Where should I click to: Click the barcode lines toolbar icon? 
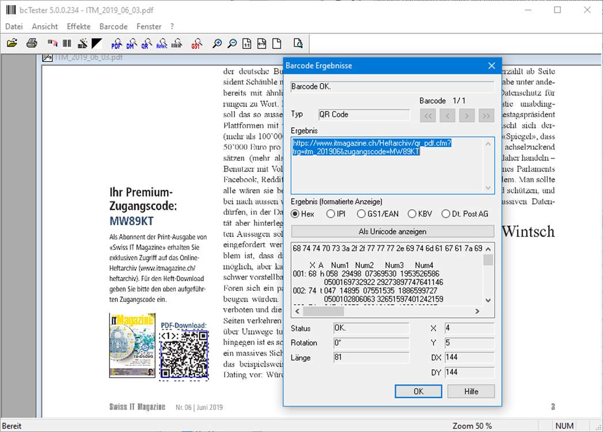coord(67,43)
